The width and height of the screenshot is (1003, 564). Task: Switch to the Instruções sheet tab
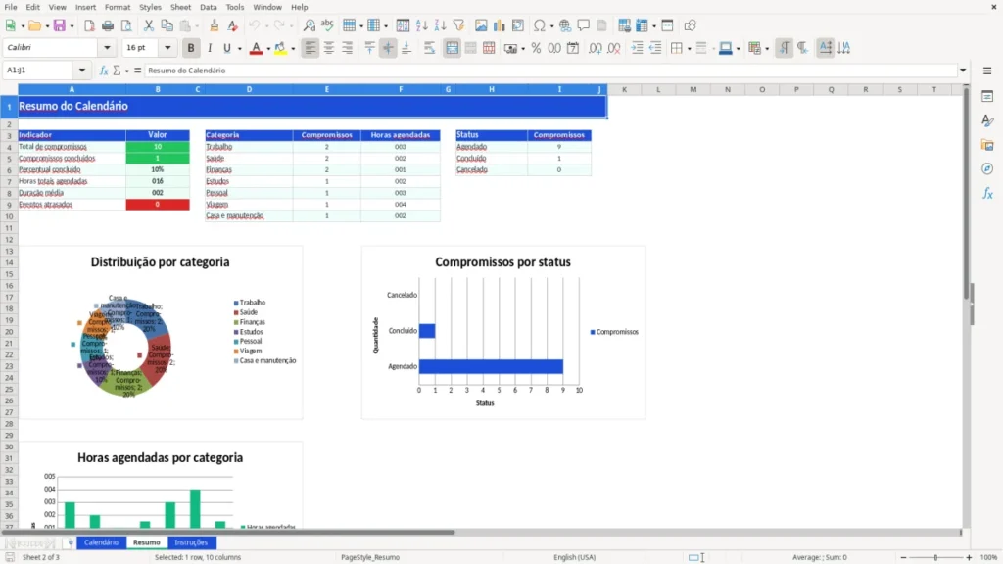(191, 542)
